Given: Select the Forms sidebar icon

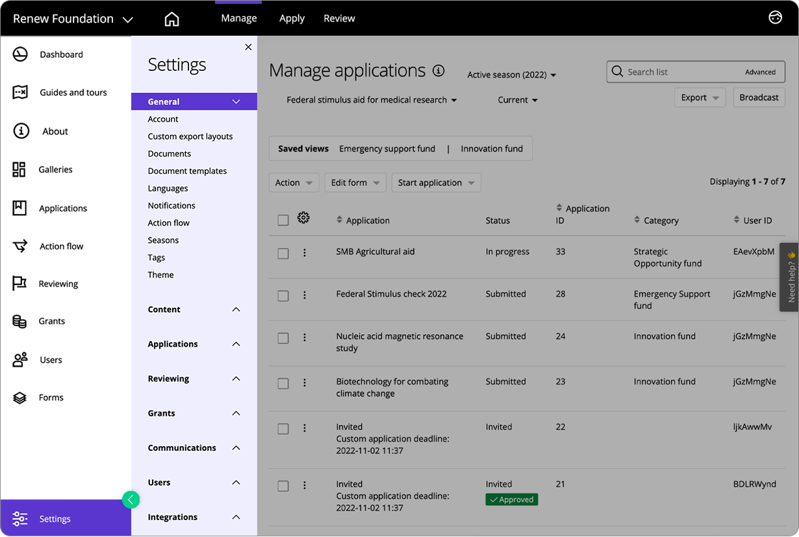Looking at the screenshot, I should [19, 397].
